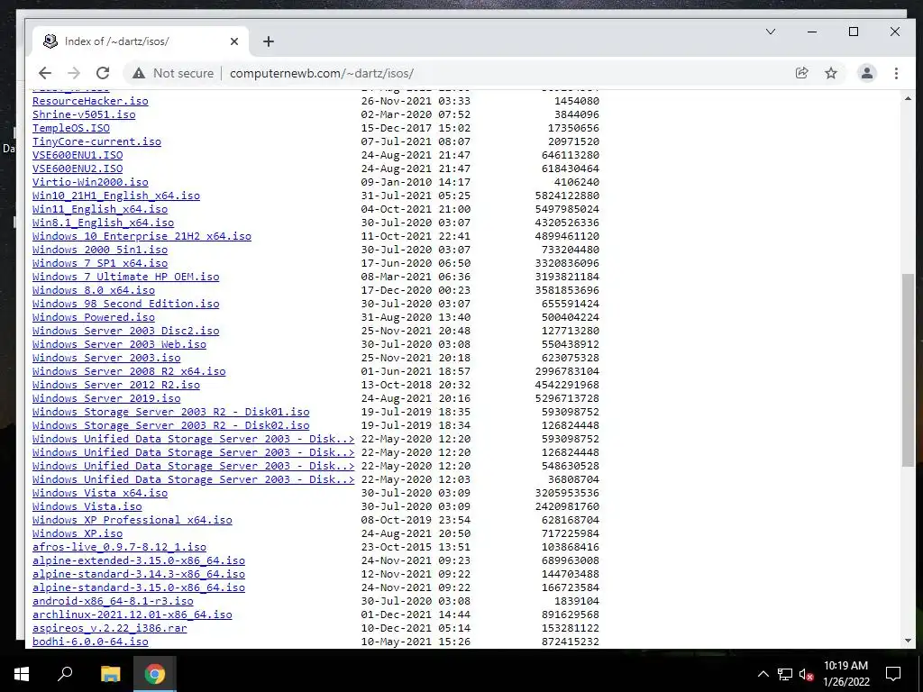
Task: Open the Chrome three-dot menu
Action: (x=896, y=73)
